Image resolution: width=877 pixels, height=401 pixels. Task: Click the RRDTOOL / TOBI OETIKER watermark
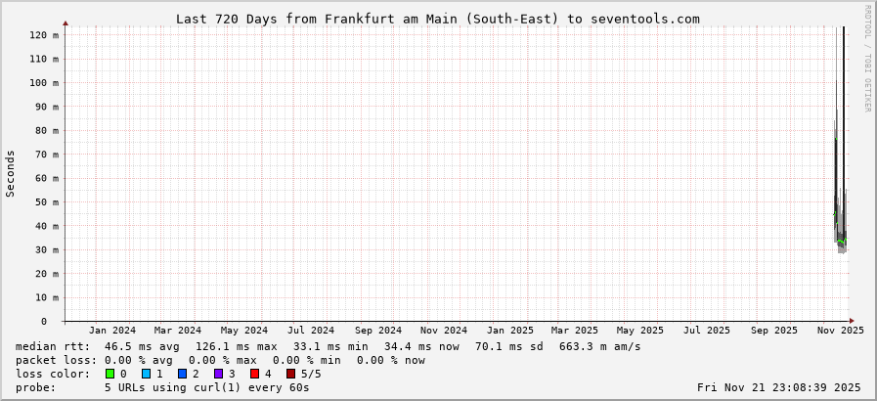(x=867, y=59)
